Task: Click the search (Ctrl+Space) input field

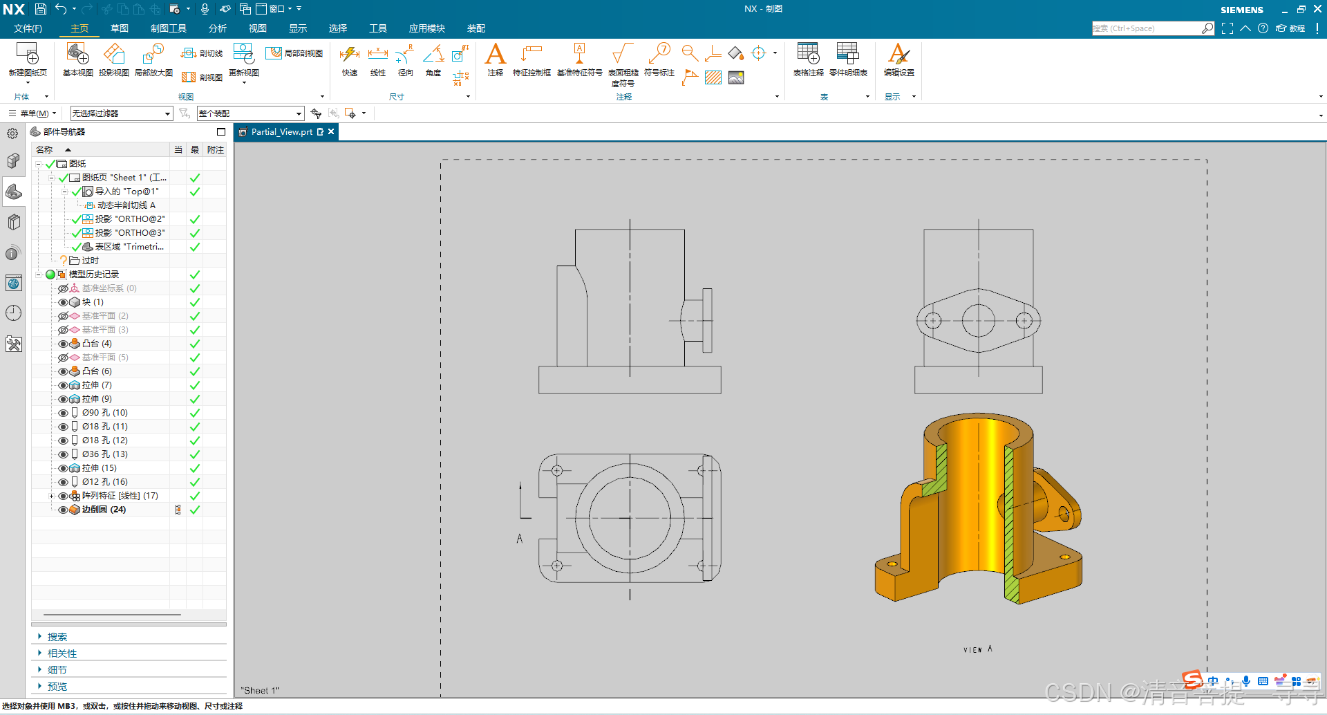Action: (1147, 28)
